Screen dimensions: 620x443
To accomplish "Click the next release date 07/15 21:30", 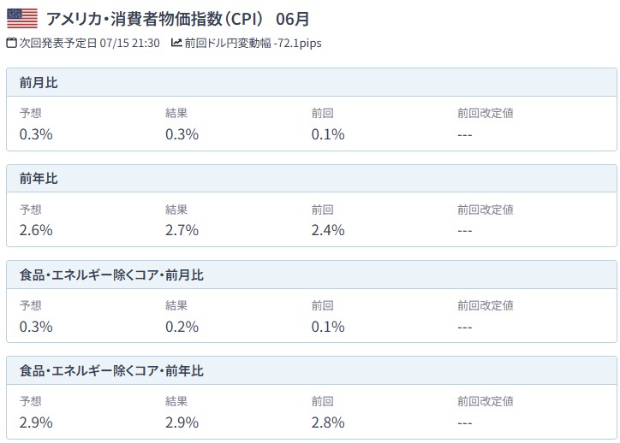I will tap(129, 43).
